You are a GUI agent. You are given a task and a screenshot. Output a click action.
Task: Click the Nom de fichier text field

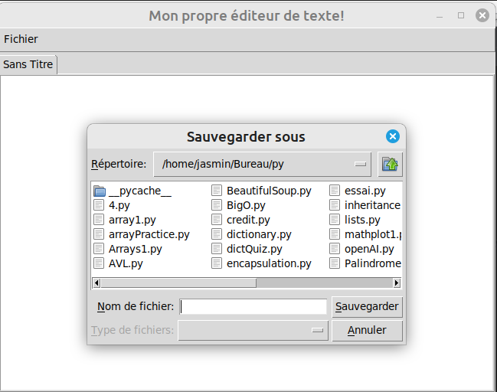point(253,306)
